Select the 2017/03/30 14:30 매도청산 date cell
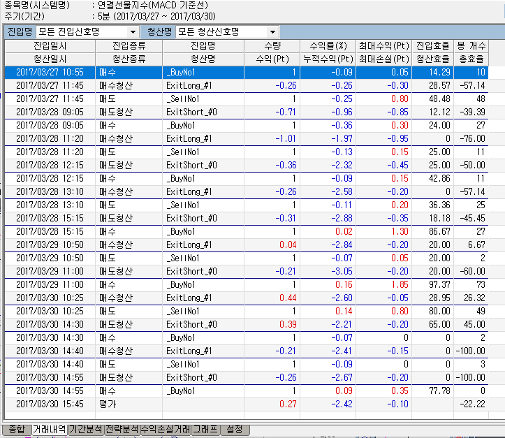This screenshot has width=505, height=438. pyautogui.click(x=50, y=324)
